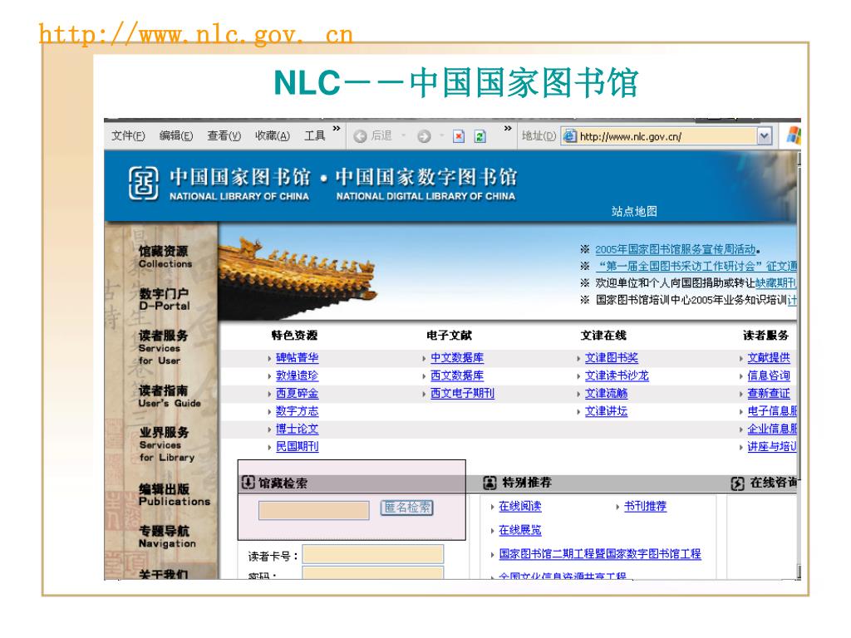851x638 pixels.
Task: Click the 西夏碎金 link
Action: click(297, 393)
